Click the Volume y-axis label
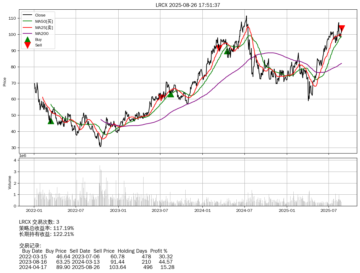360x273 pixels. pyautogui.click(x=10, y=182)
